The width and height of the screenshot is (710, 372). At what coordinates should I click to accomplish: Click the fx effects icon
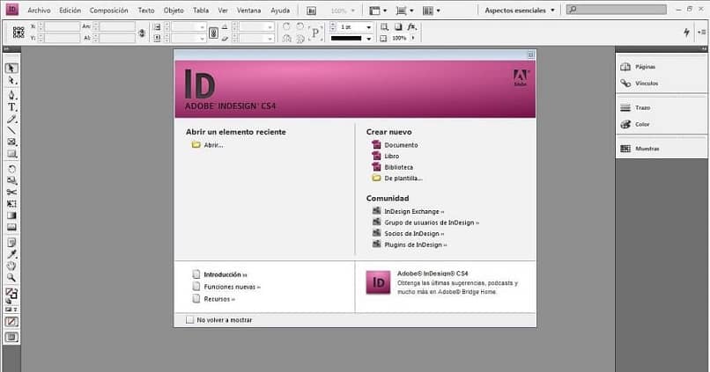pyautogui.click(x=411, y=26)
